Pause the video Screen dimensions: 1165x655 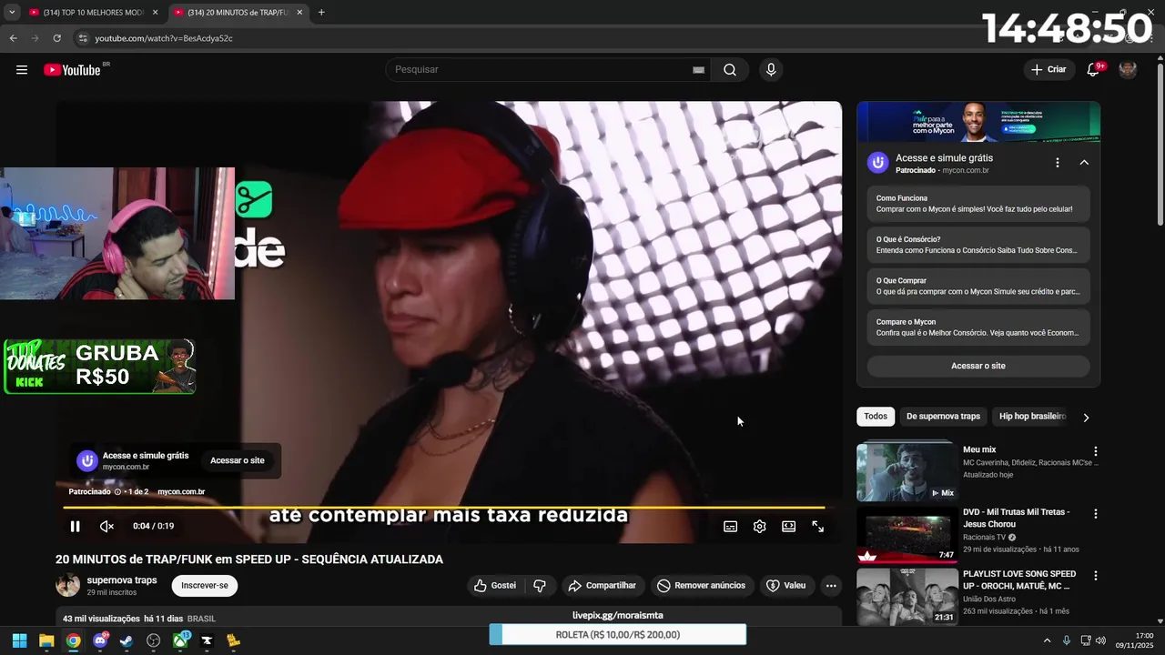pyautogui.click(x=76, y=526)
